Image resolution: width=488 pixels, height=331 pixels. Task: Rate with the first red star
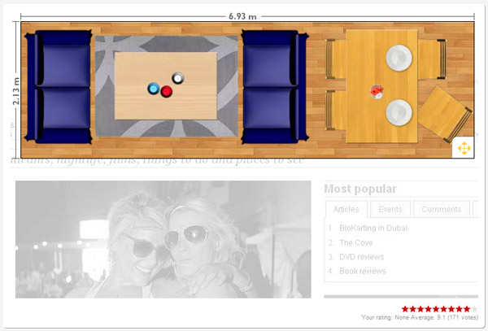[x=405, y=309]
